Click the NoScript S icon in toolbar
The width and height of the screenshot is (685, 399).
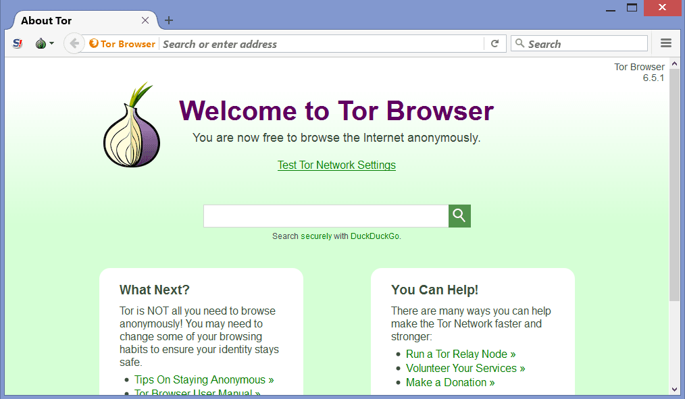(x=18, y=44)
